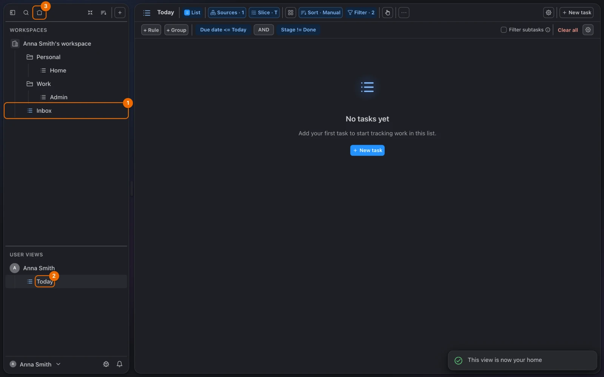
Task: Add new item with sidebar plus button
Action: pos(120,12)
